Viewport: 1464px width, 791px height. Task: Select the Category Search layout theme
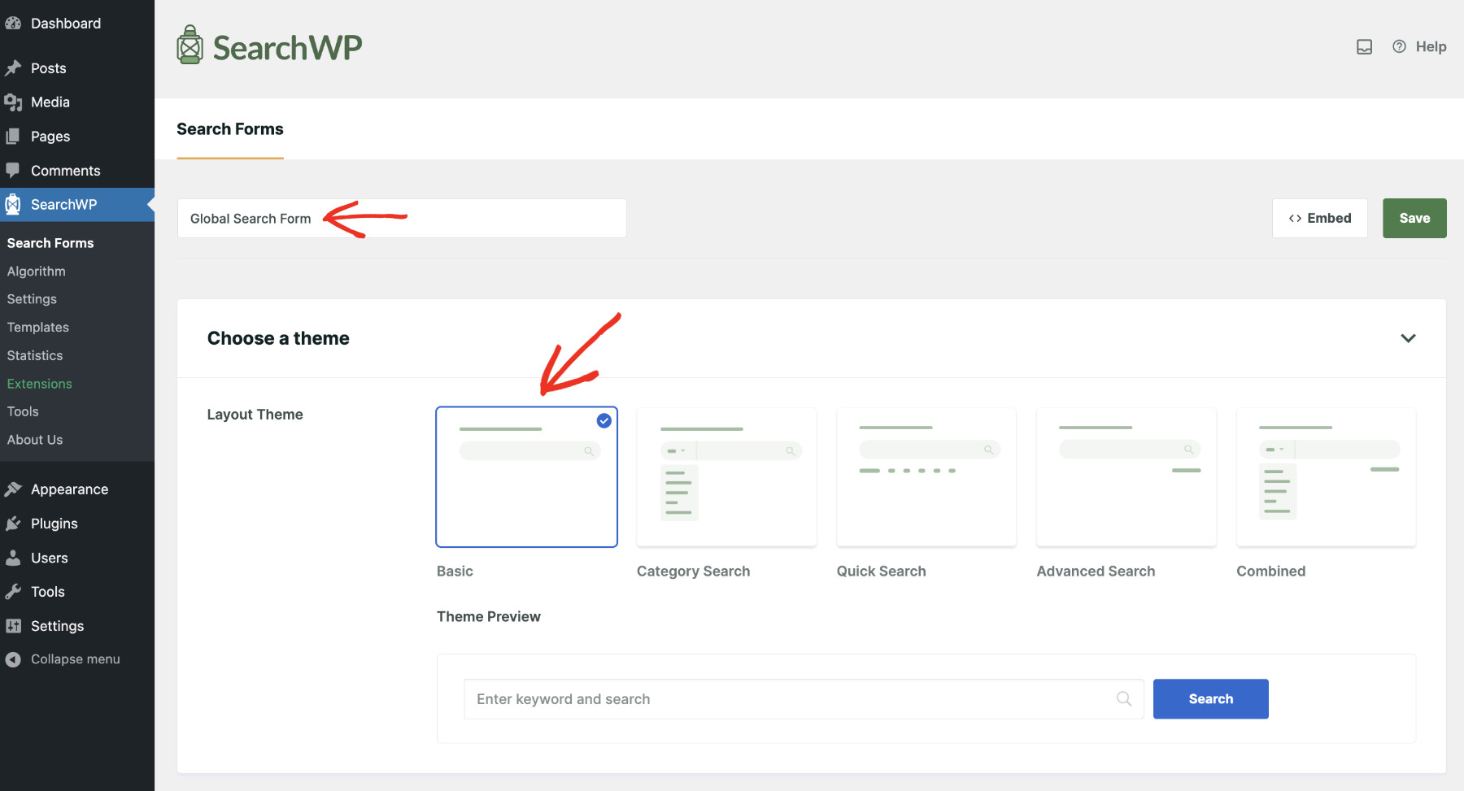click(x=726, y=477)
